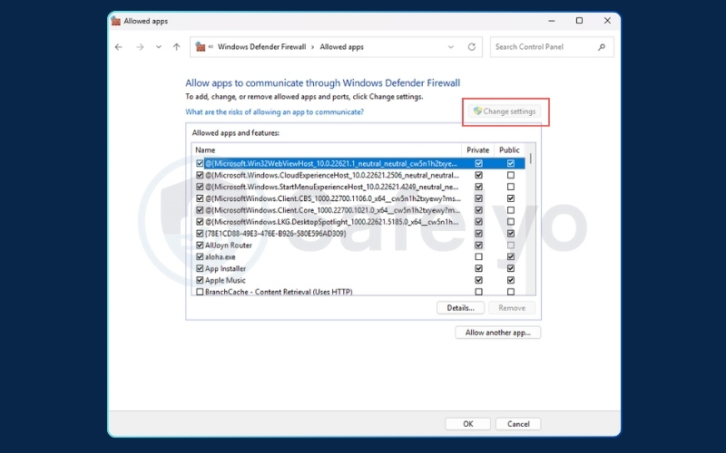The width and height of the screenshot is (726, 453).
Task: Toggle Private checkbox for Apple Music
Action: pos(479,280)
